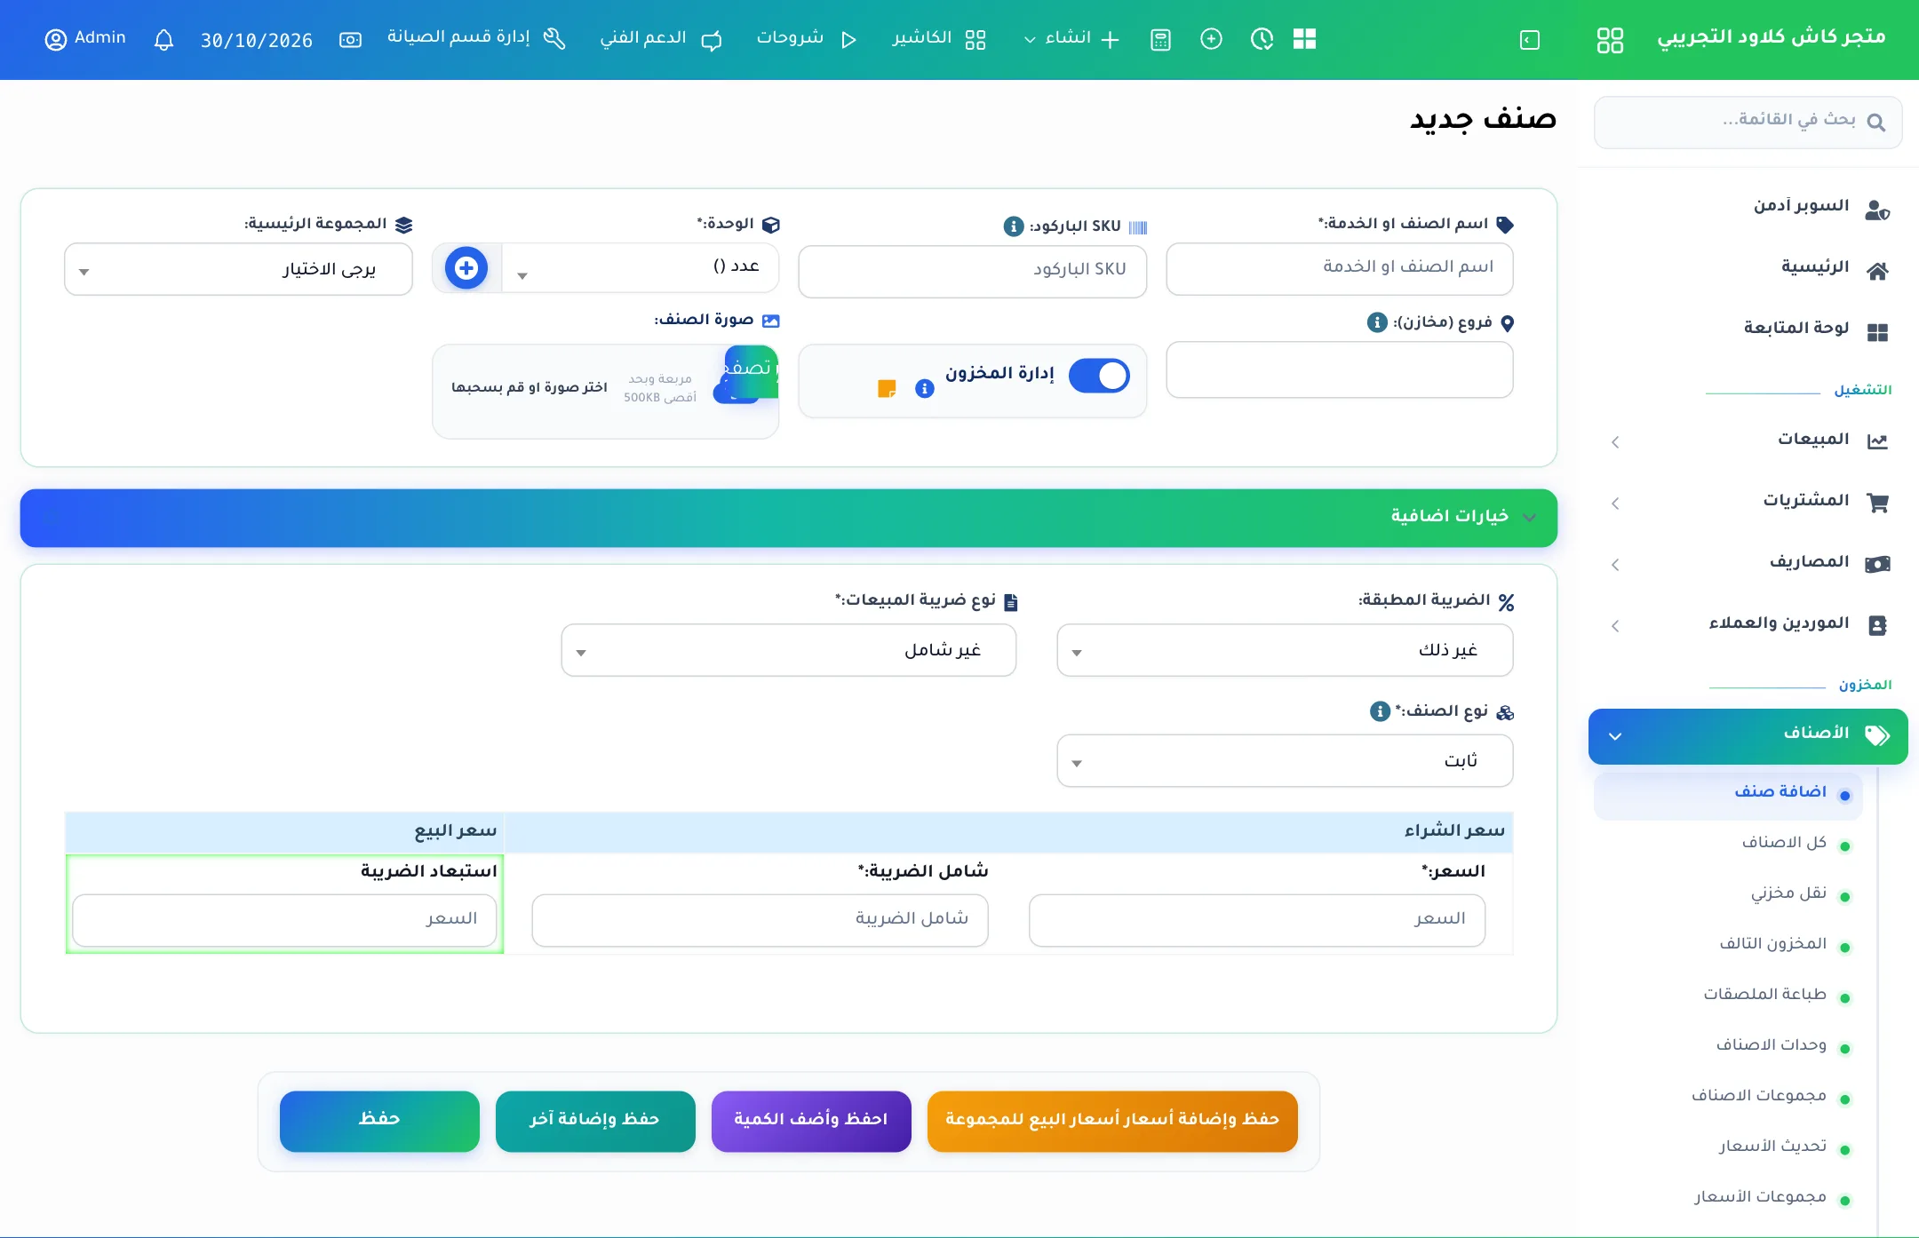
Task: Open the انشاء create menu in top bar
Action: pyautogui.click(x=1071, y=39)
